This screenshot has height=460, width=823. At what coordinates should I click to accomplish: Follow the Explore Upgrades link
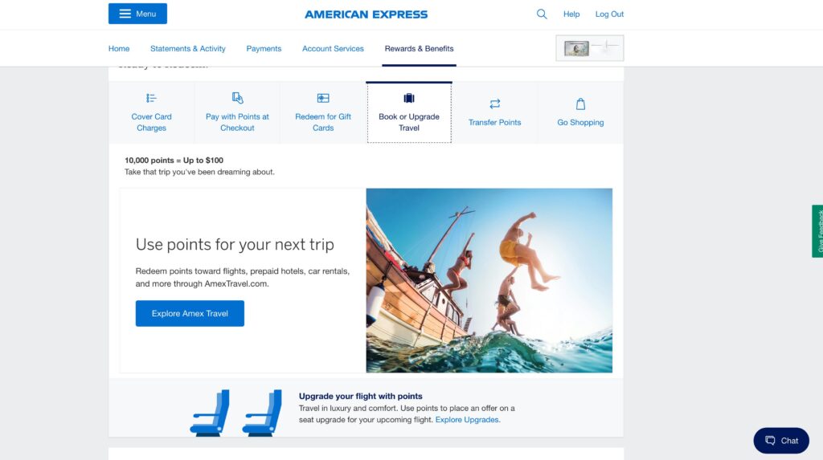[467, 420]
